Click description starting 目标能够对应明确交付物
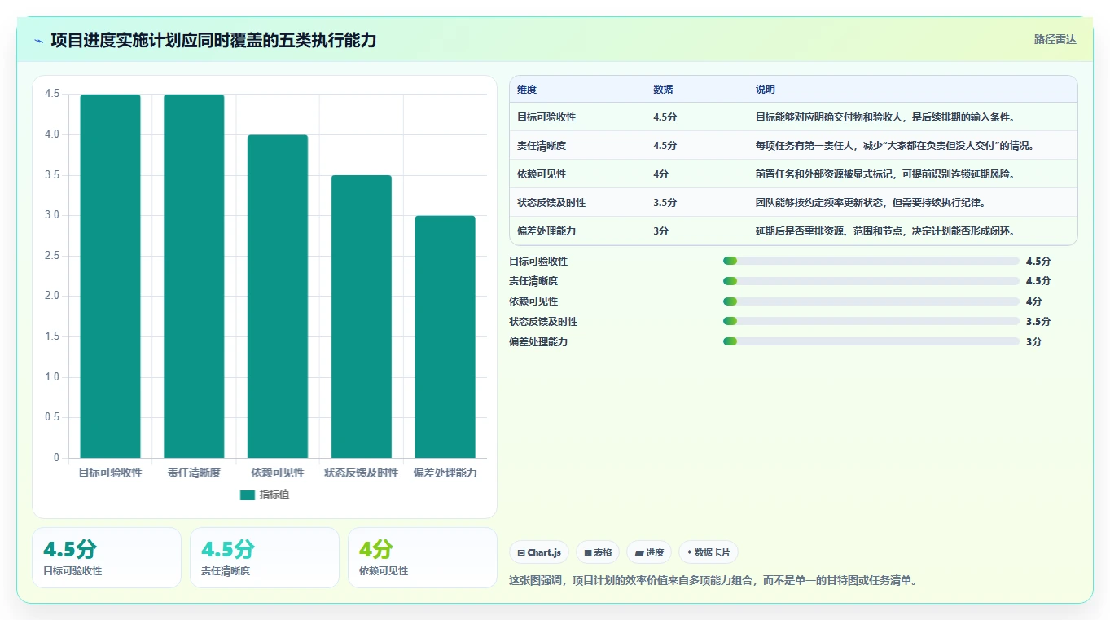 [885, 117]
